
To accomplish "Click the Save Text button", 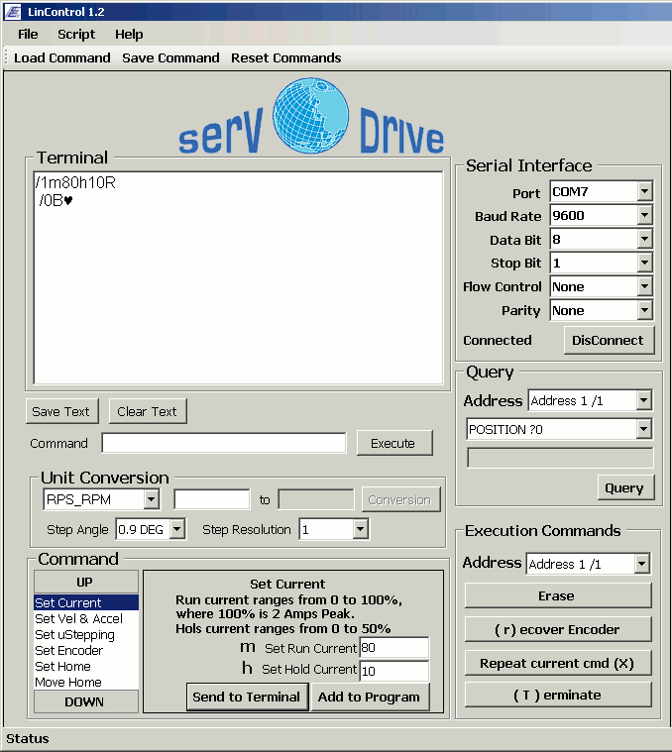I will point(61,411).
